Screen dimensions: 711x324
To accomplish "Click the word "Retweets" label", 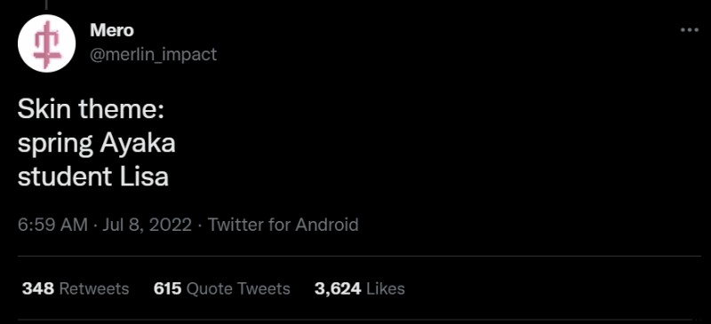I will coord(94,288).
